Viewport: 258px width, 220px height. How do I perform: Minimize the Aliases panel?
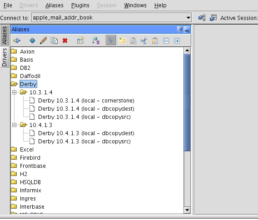coord(187,30)
